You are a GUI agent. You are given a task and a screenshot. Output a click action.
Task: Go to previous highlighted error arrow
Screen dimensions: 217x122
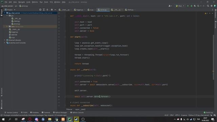210,14
